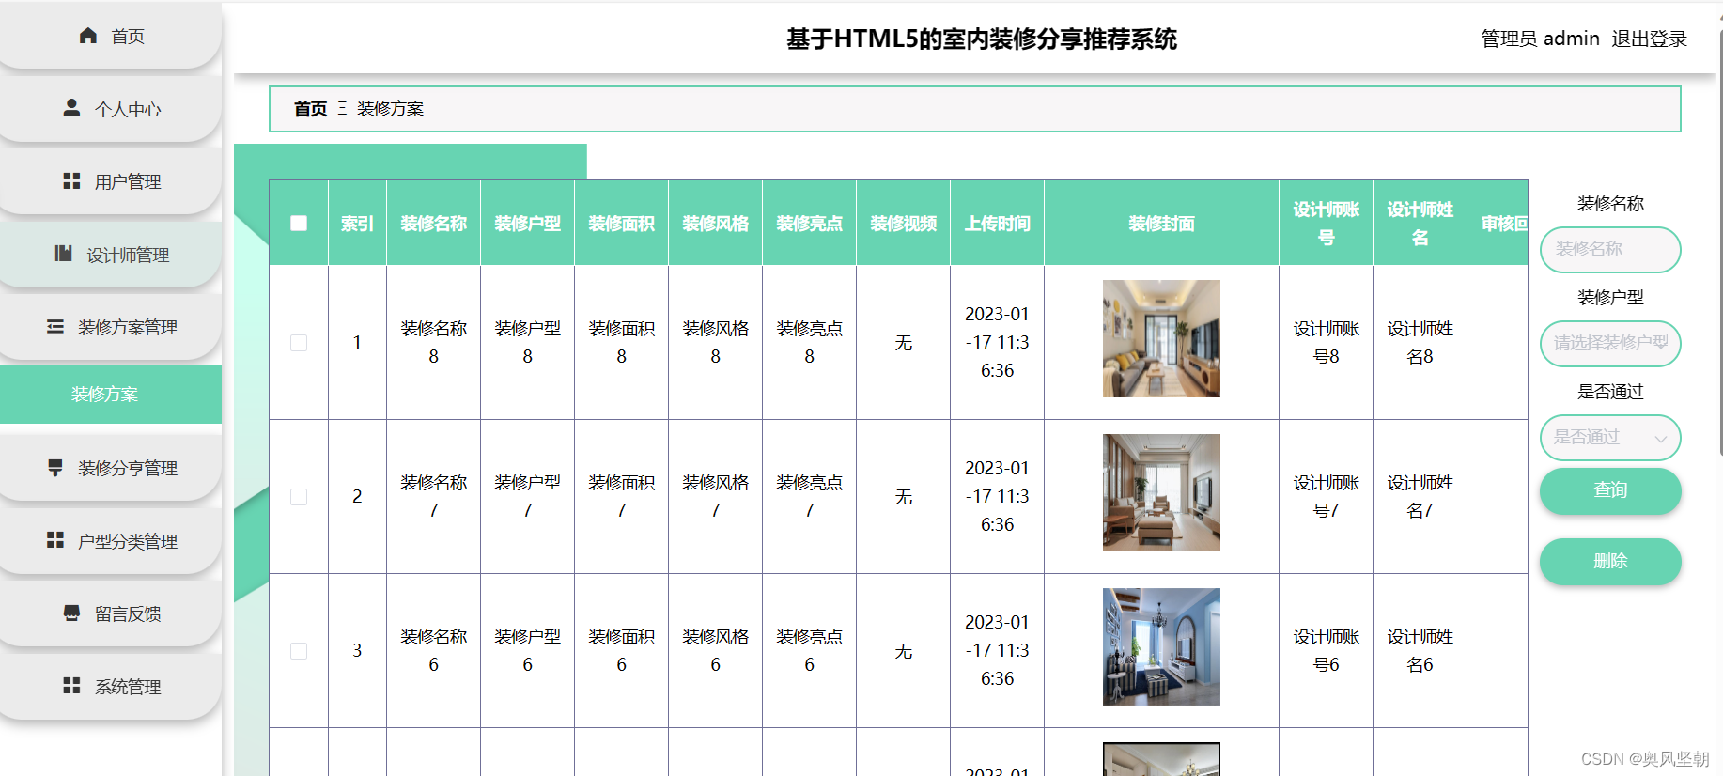Click the grid icon beside 用户管理
Image resolution: width=1723 pixels, height=776 pixels.
(x=71, y=180)
